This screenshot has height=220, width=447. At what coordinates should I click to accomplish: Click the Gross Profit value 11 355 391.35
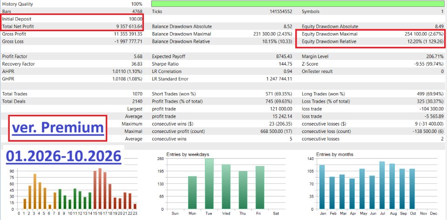tap(128, 34)
